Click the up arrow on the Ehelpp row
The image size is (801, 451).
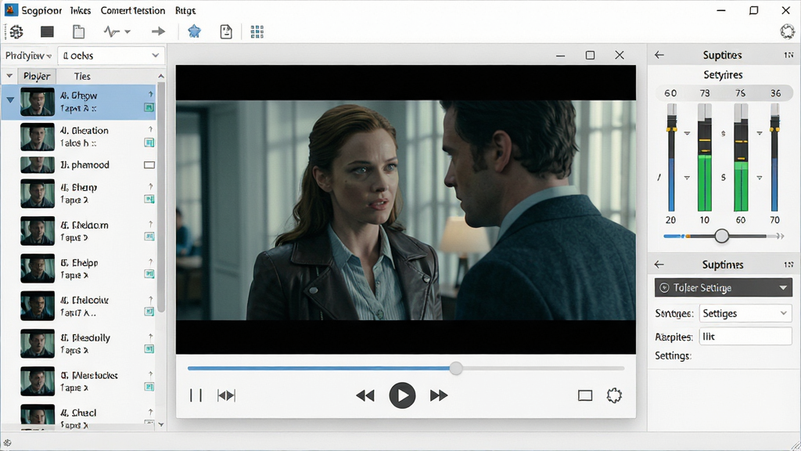(x=151, y=262)
